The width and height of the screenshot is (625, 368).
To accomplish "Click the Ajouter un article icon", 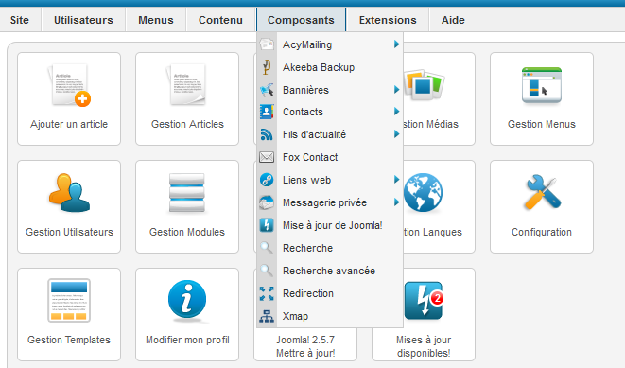I will pyautogui.click(x=69, y=86).
